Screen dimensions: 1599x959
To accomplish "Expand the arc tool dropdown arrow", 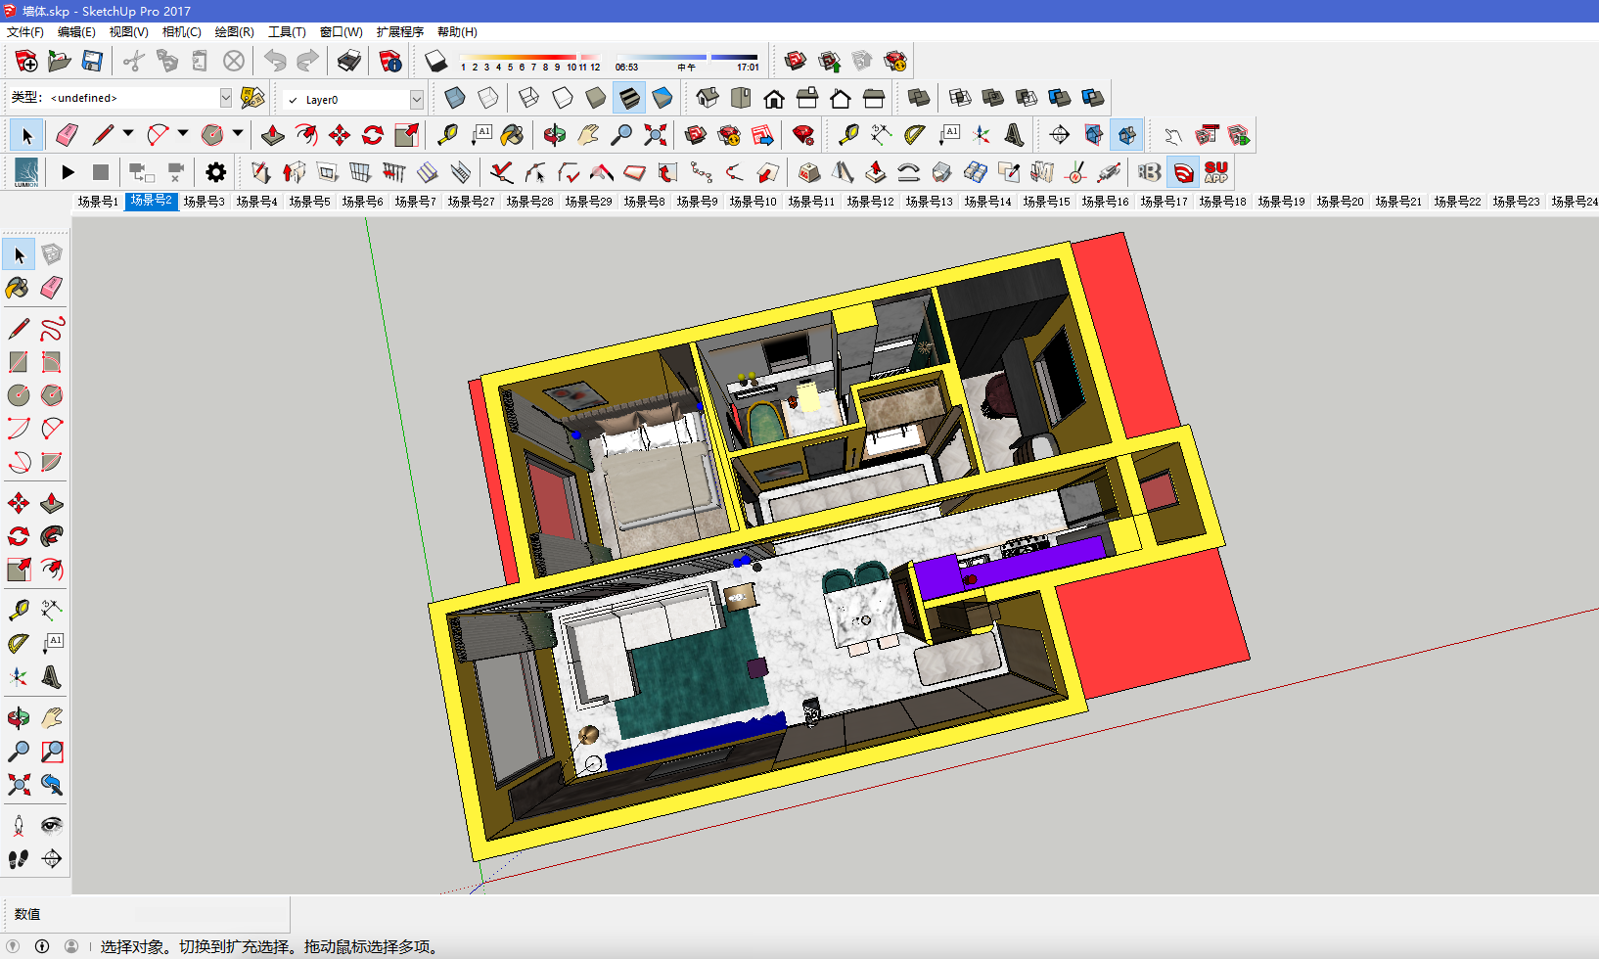I will (x=183, y=134).
